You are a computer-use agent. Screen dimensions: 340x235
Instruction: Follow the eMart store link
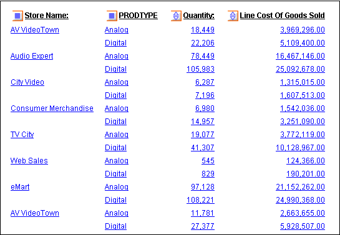pos(20,187)
